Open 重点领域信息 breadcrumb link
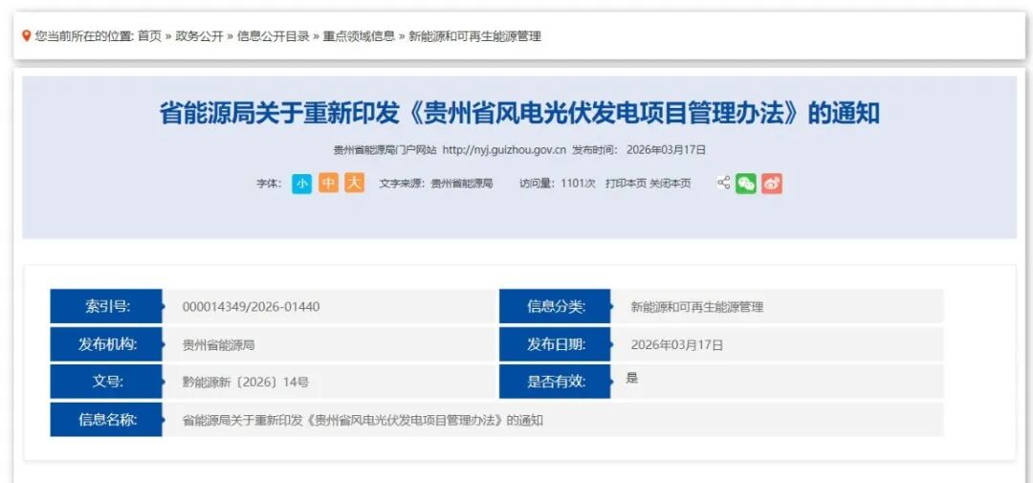 [x=359, y=36]
